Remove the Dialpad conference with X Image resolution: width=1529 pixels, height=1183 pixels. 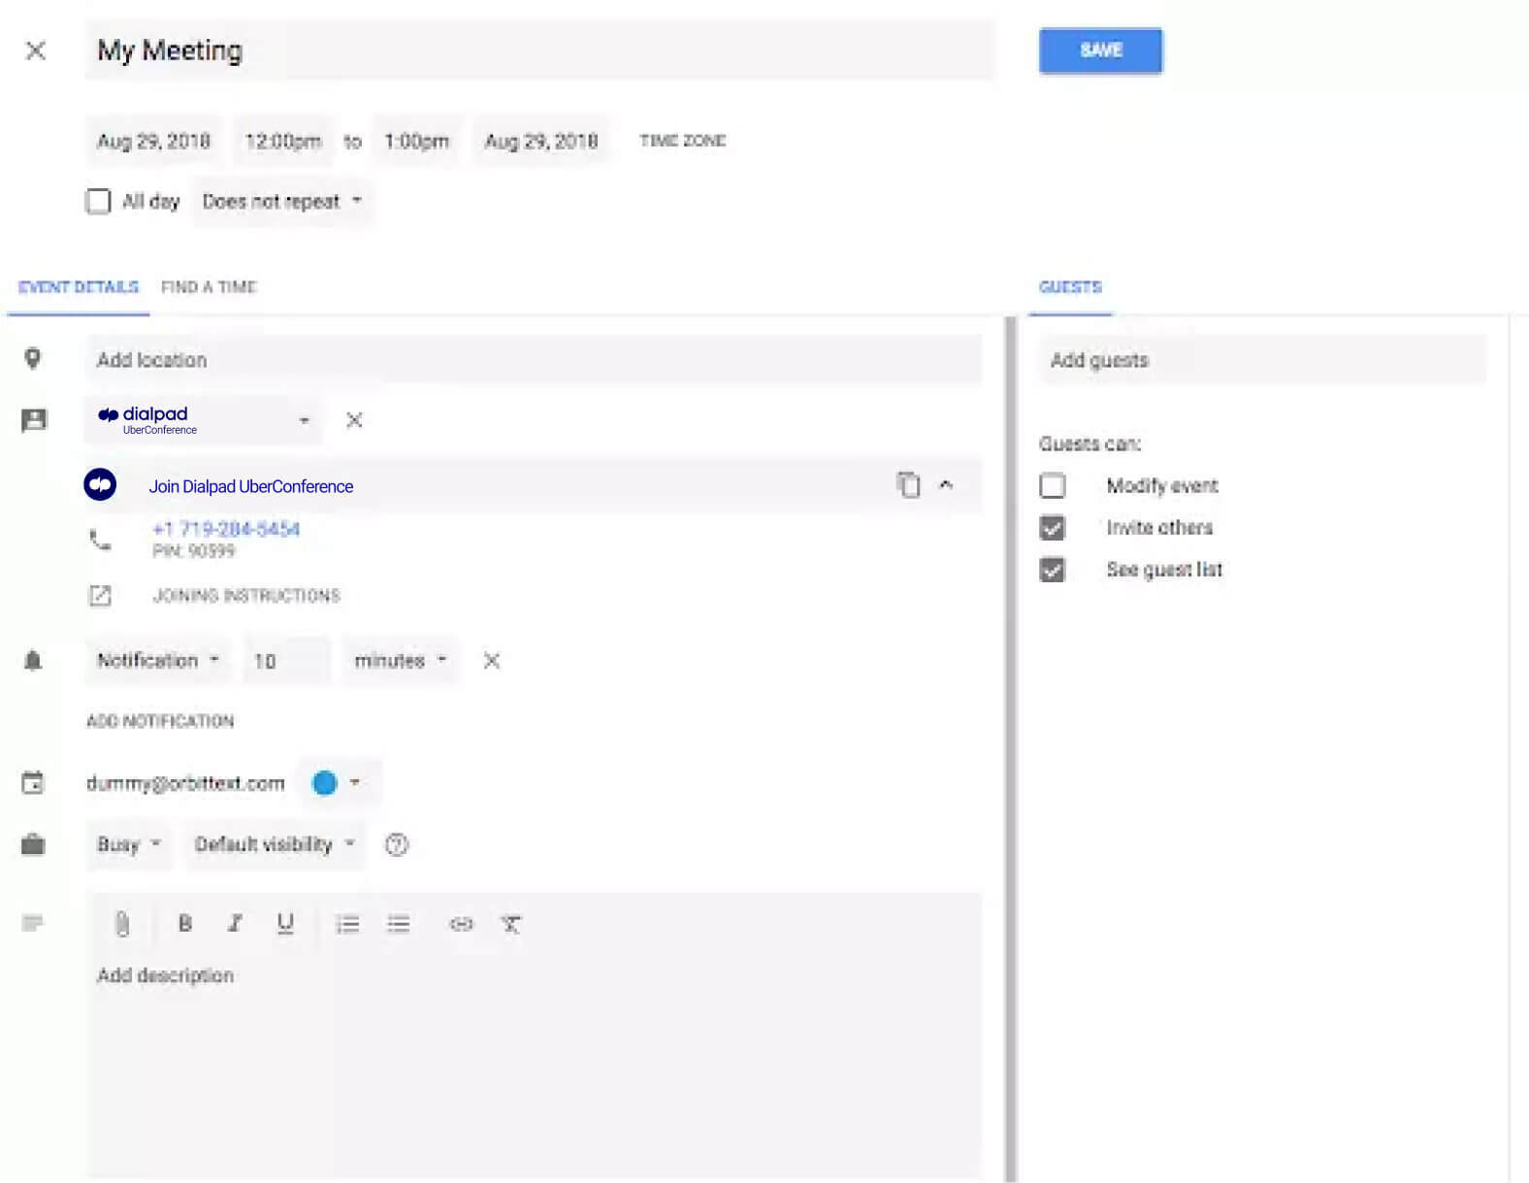[x=354, y=420]
